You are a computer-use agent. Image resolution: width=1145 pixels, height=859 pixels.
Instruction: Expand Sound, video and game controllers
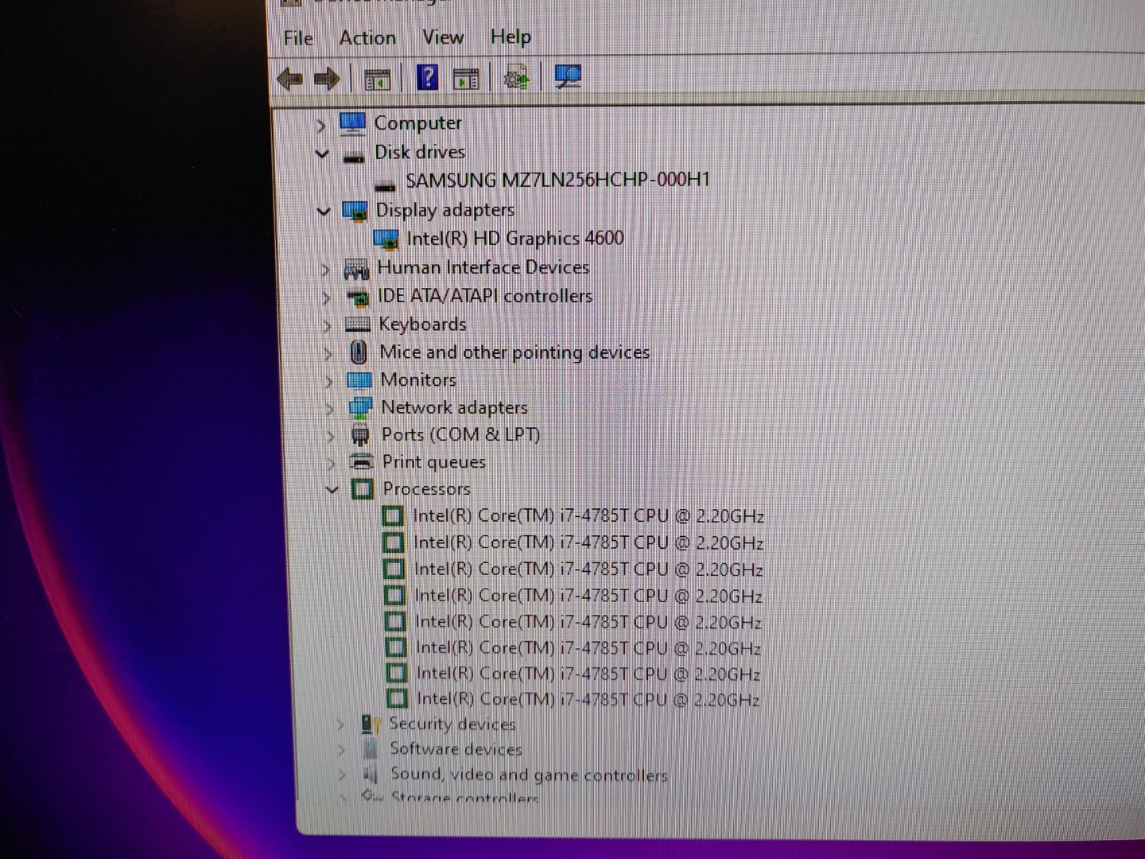[343, 775]
